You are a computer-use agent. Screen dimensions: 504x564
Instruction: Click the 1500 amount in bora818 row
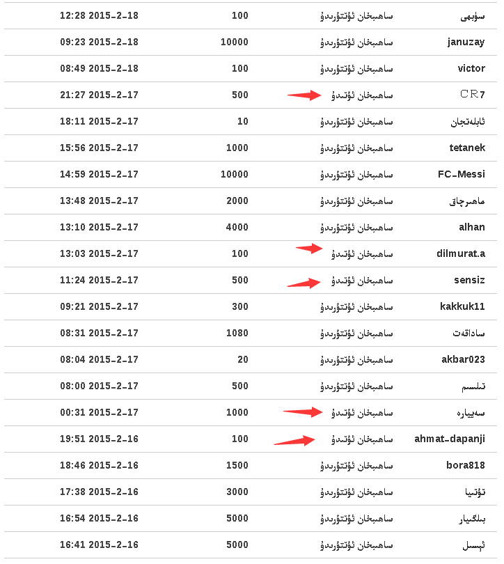pos(237,465)
